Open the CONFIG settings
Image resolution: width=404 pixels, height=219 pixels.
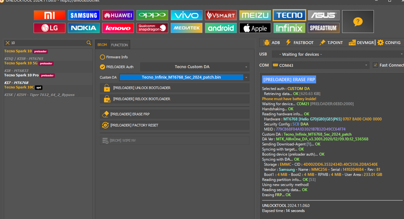[x=389, y=43]
